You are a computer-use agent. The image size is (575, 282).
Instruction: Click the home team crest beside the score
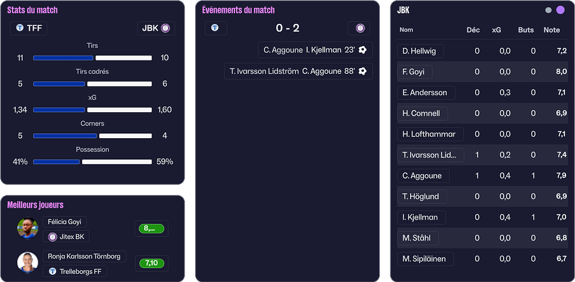tap(215, 28)
